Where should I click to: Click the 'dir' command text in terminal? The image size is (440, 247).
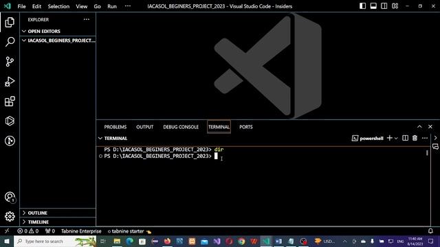point(219,150)
